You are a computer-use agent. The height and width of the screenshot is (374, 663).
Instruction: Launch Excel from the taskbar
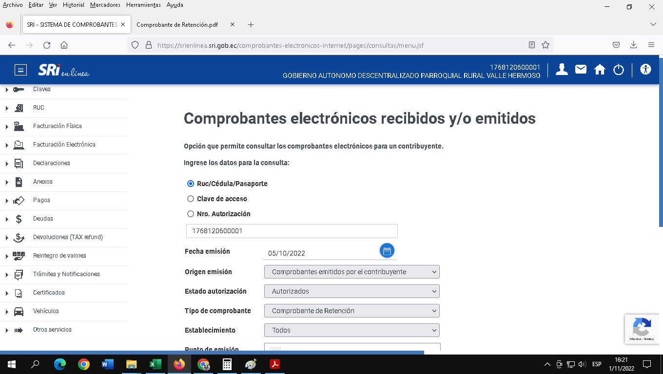pos(155,364)
